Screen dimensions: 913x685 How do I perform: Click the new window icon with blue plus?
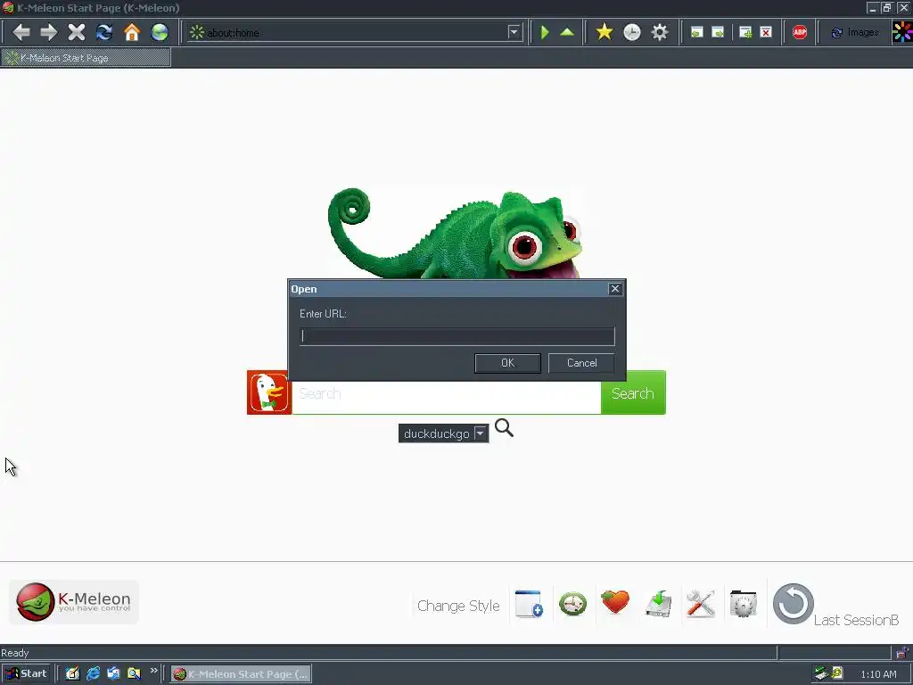coord(530,604)
